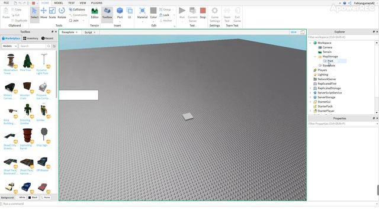The image size is (379, 213).
Task: Switch to the PLUGINS ribbon tab
Action: [x=97, y=3]
